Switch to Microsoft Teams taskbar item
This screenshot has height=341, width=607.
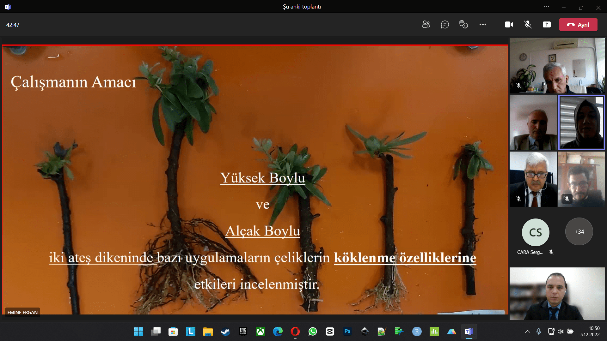coord(469,332)
